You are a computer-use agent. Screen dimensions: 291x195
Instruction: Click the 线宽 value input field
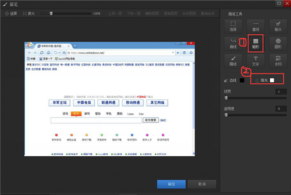tap(277, 91)
